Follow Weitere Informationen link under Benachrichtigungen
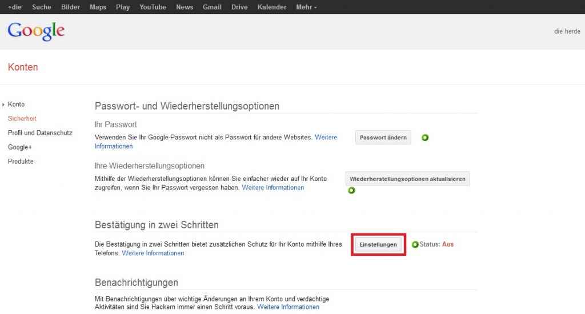Screen dimensions: 585x314 pos(288,307)
